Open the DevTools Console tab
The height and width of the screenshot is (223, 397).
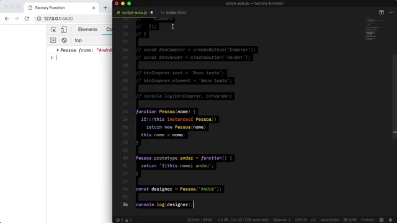pyautogui.click(x=109, y=29)
